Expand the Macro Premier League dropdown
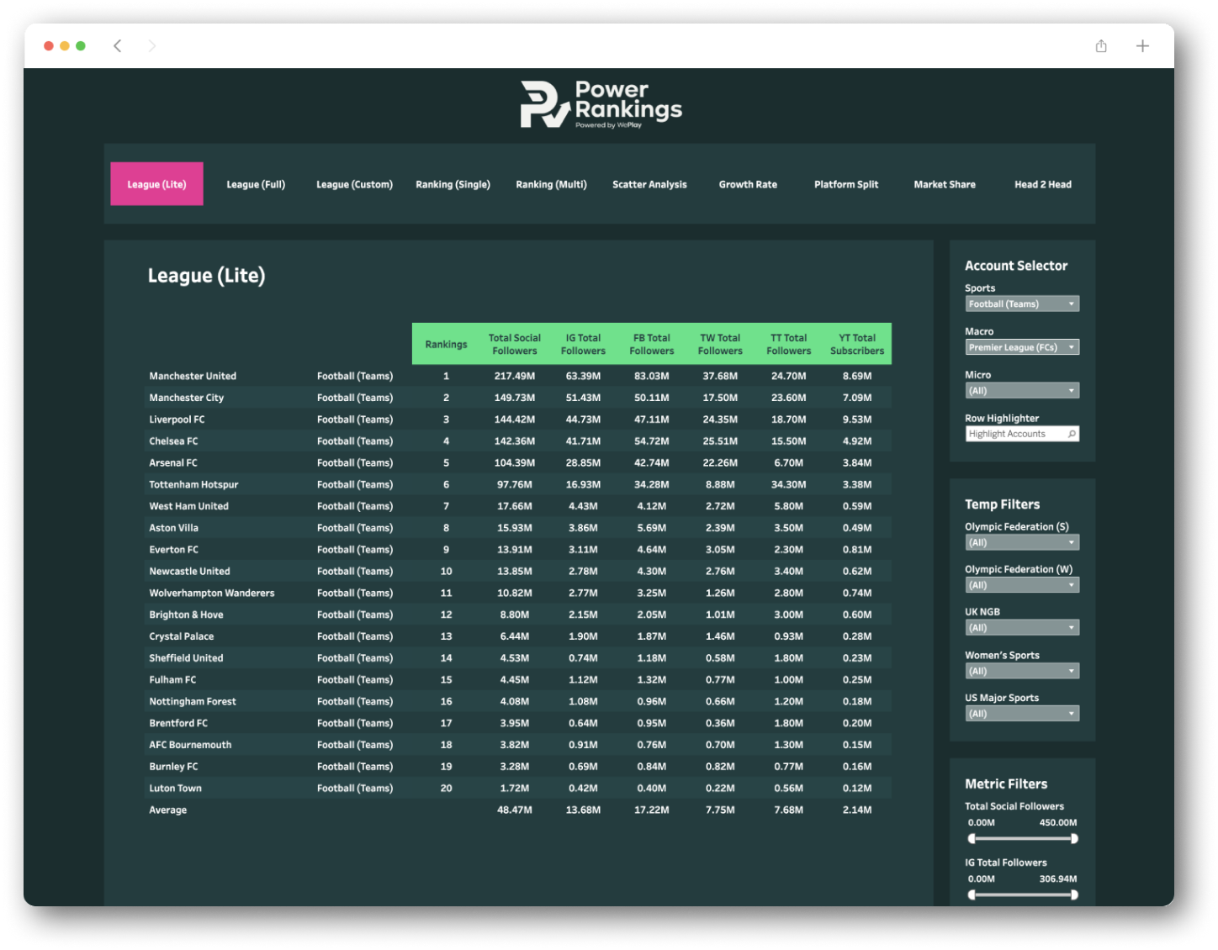Screen dimensions: 1218x950 (x=1022, y=347)
